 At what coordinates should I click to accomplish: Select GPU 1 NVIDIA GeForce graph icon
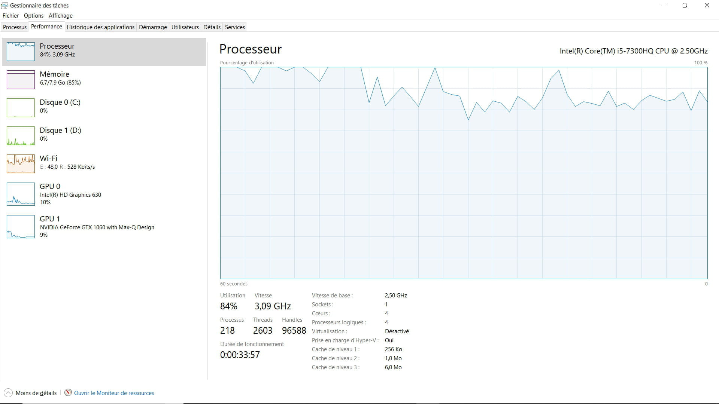[21, 227]
